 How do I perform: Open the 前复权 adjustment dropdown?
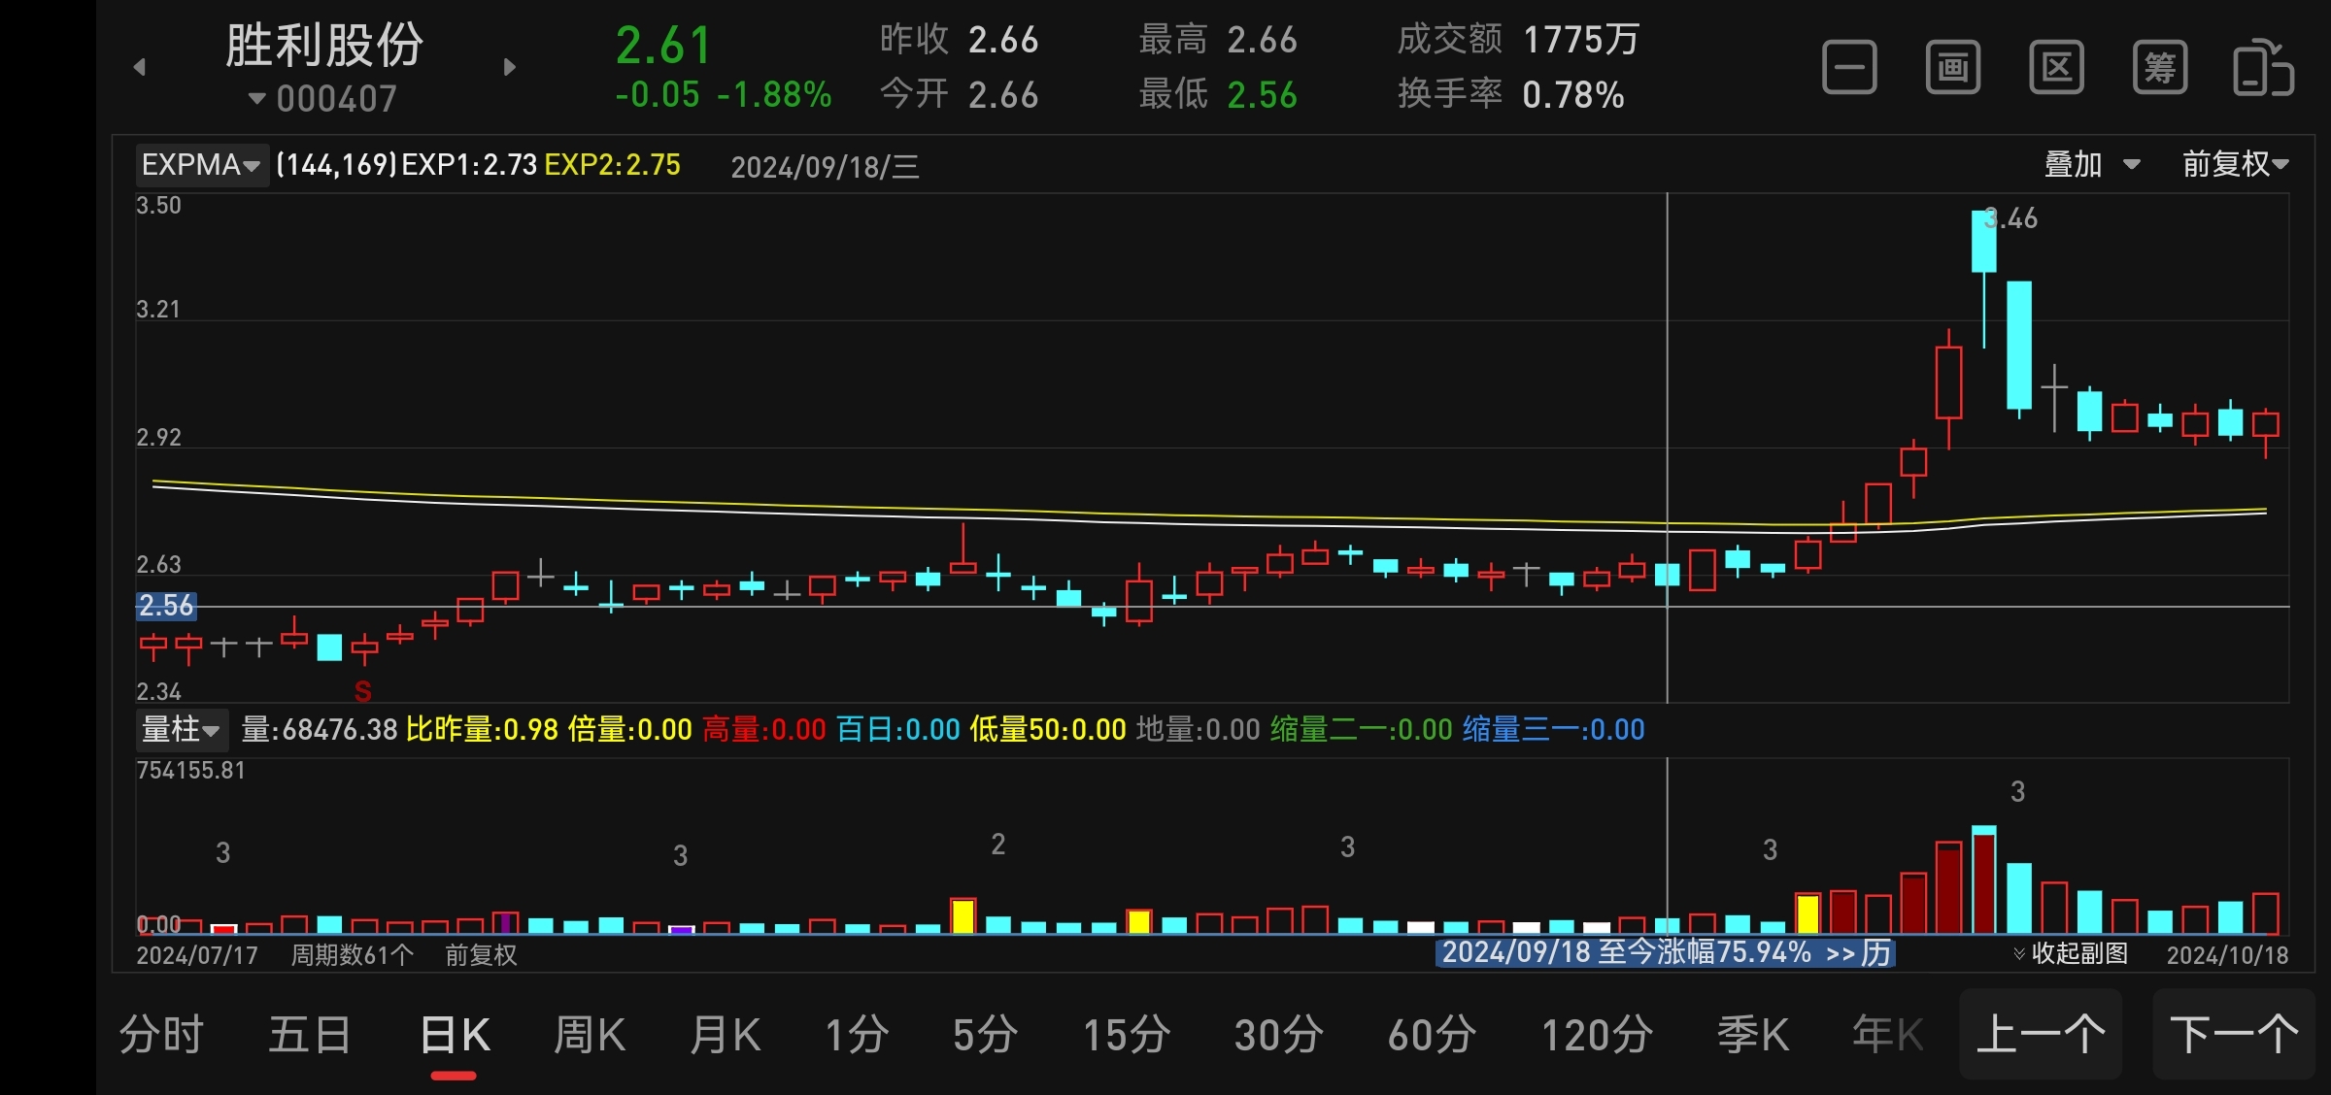coord(2235,165)
